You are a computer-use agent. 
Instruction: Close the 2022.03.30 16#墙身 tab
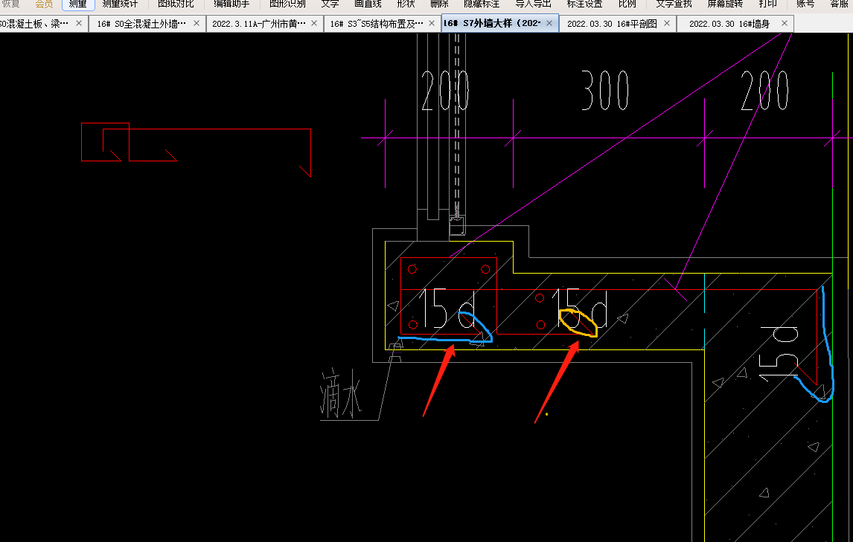tap(785, 23)
